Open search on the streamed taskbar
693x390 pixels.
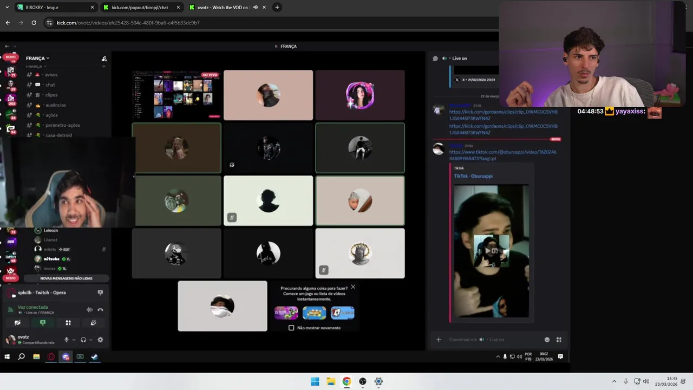tap(21, 356)
